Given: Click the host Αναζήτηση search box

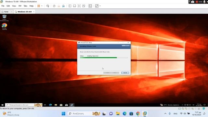Looking at the screenshot, I should (x=84, y=113).
